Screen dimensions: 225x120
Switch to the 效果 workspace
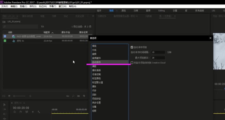click(136, 10)
